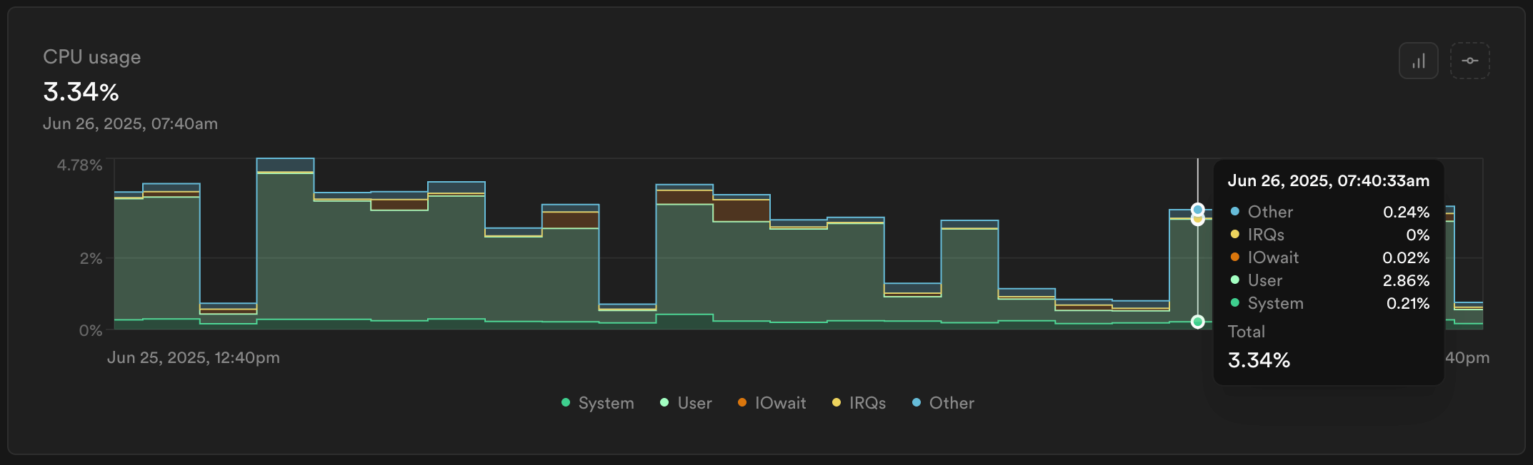
Task: Click the CPU usage title
Action: click(92, 57)
